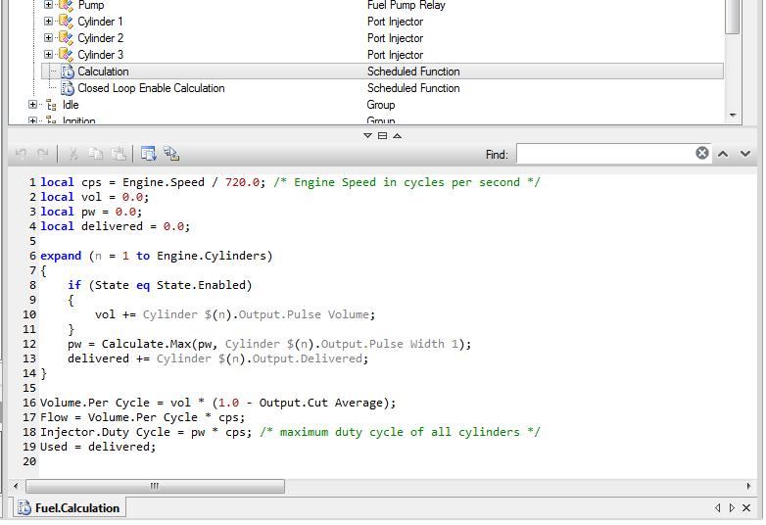This screenshot has width=766, height=525.
Task: Click 'Scheduled Function' in Closed Loop row
Action: (413, 88)
